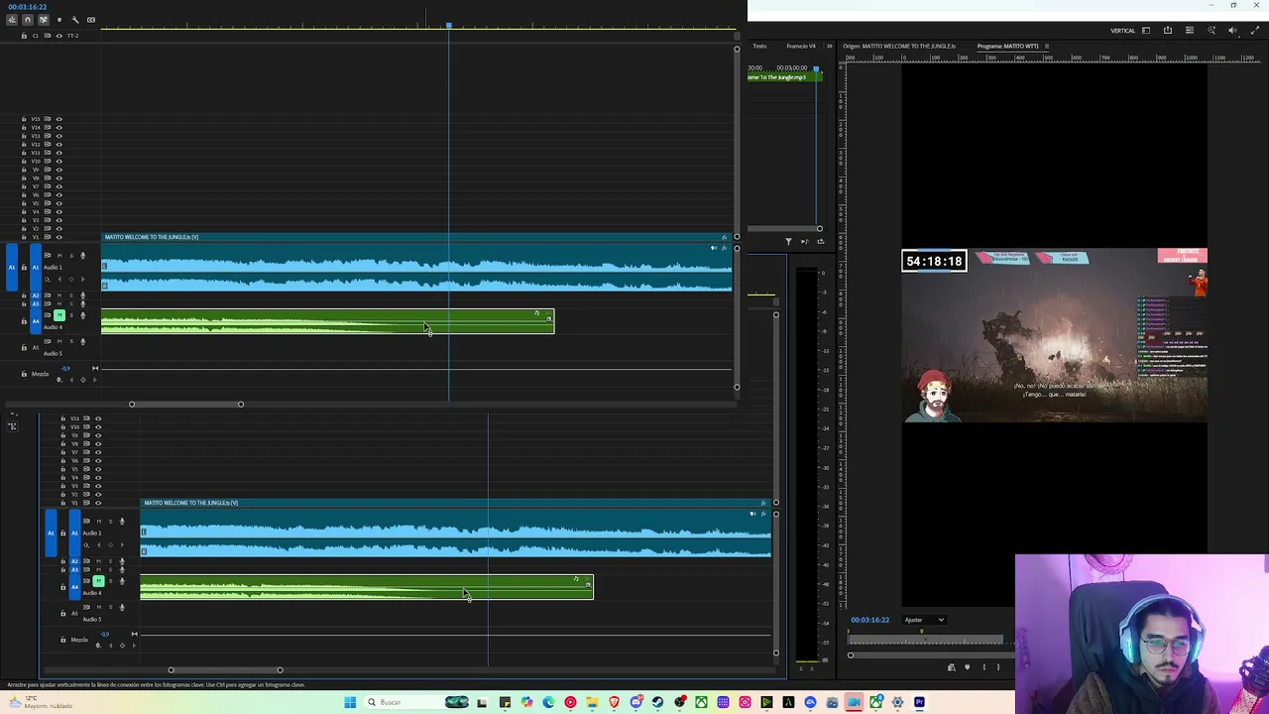Unmute the green M button on Audio 4 in the upper timeline
The width and height of the screenshot is (1269, 714).
[x=58, y=315]
